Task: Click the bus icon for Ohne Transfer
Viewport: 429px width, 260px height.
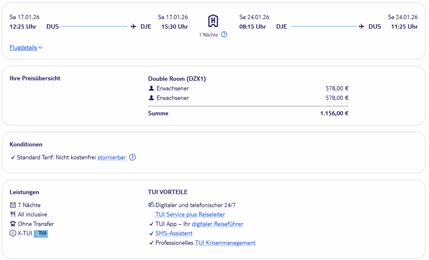Action: click(13, 224)
